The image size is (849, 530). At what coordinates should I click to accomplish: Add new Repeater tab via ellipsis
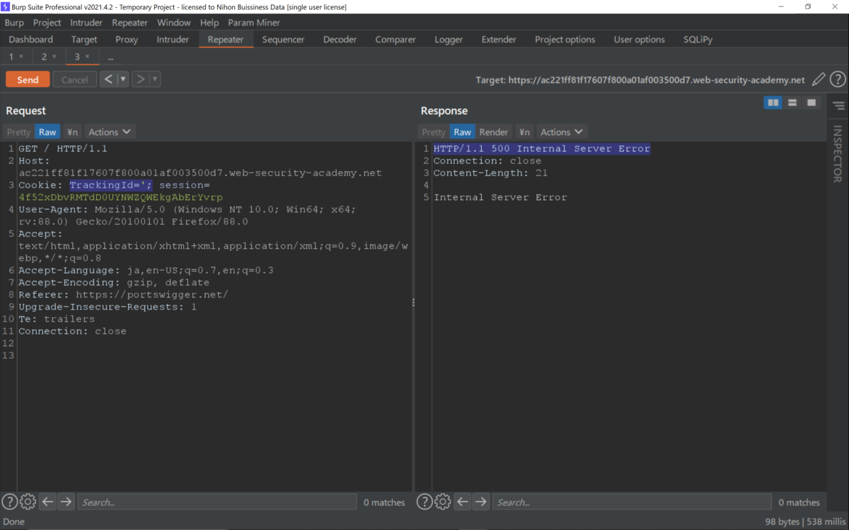point(110,57)
